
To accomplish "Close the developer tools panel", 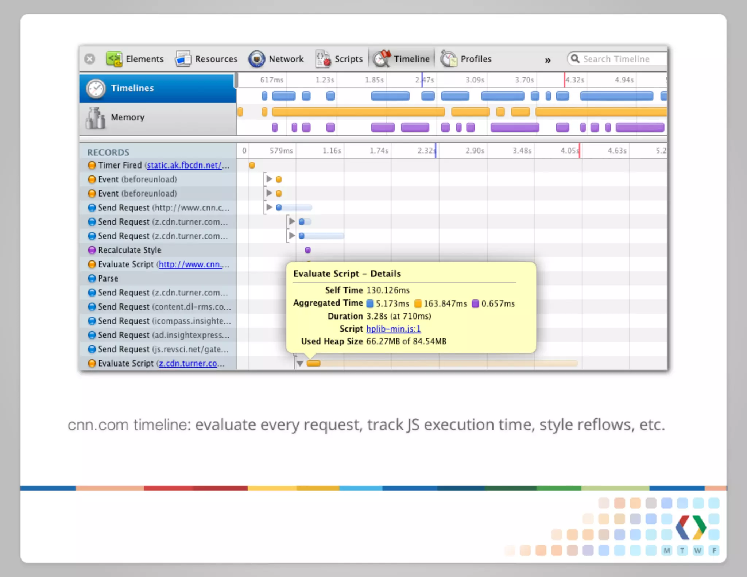I will pos(90,59).
